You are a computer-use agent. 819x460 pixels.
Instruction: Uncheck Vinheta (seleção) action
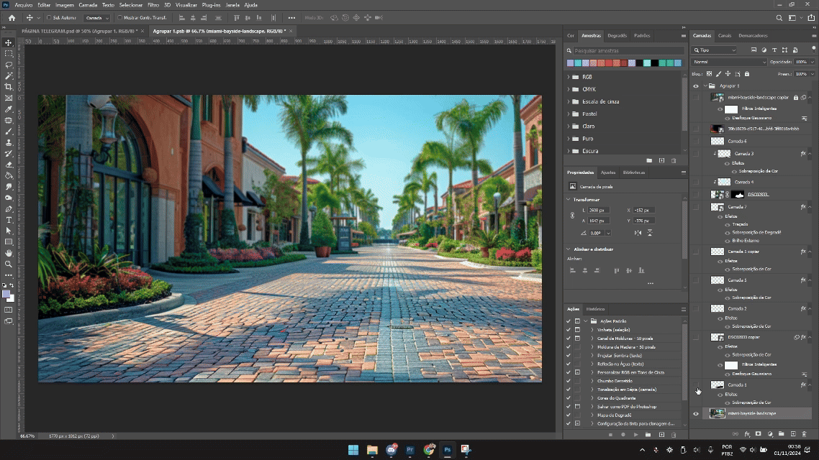coord(569,330)
